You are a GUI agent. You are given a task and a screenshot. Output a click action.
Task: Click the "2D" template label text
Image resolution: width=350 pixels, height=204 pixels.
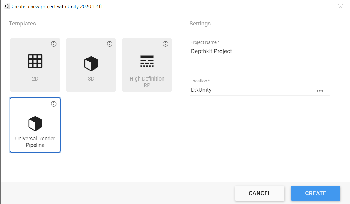click(35, 79)
